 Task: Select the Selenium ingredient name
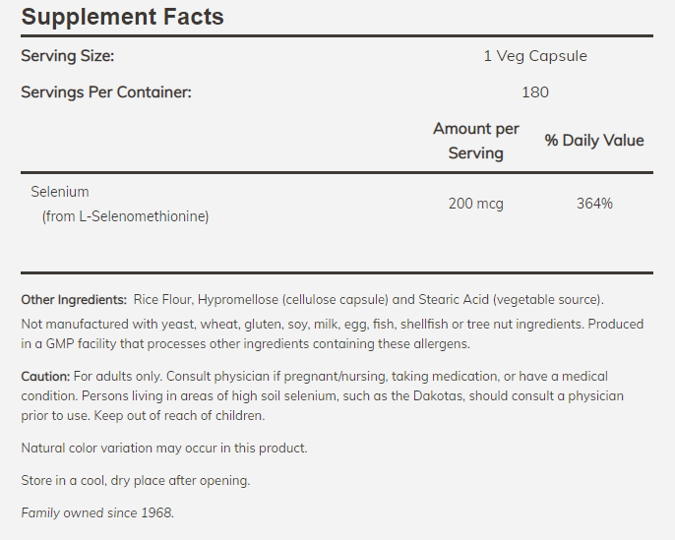point(60,192)
